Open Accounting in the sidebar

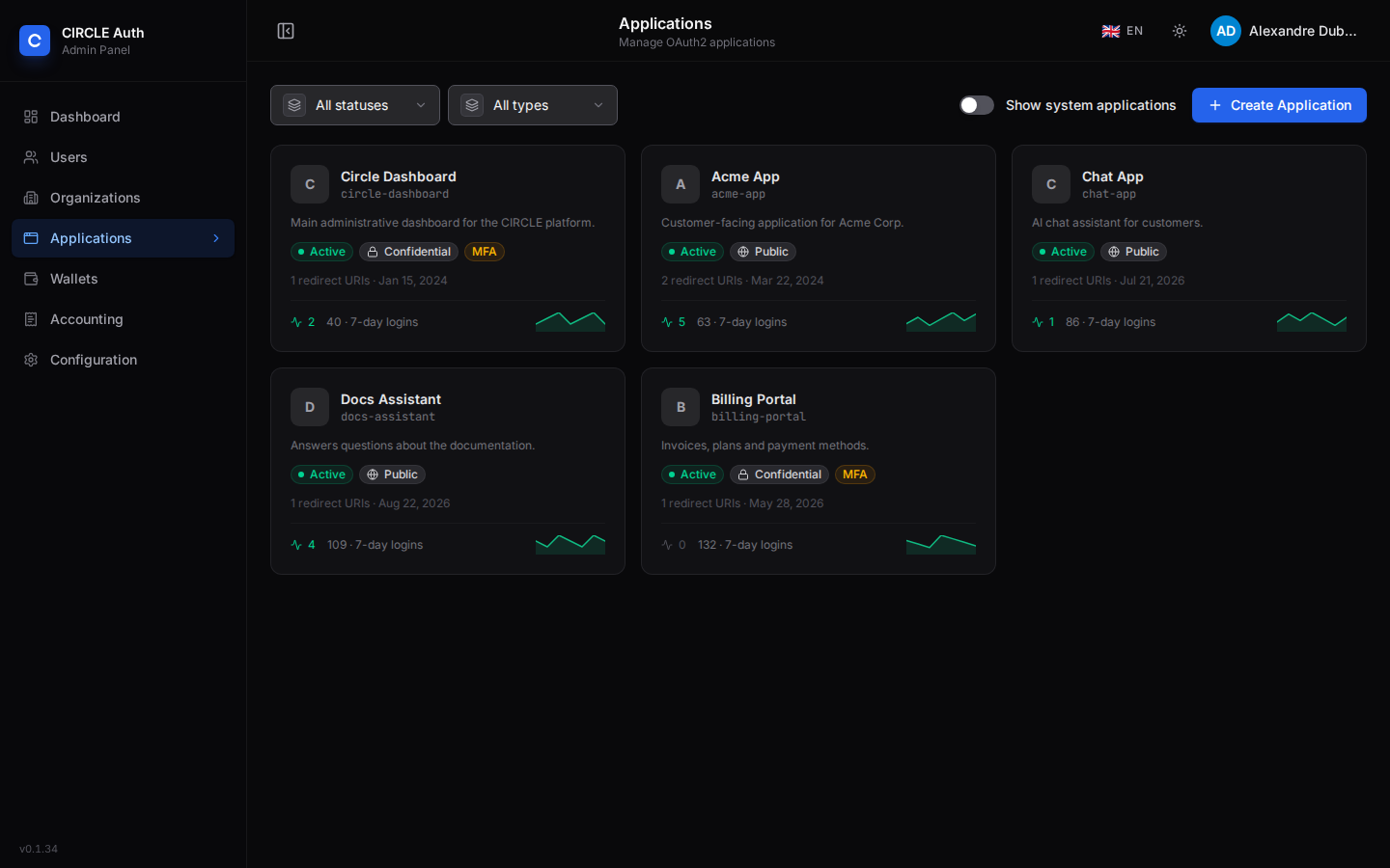coord(124,319)
